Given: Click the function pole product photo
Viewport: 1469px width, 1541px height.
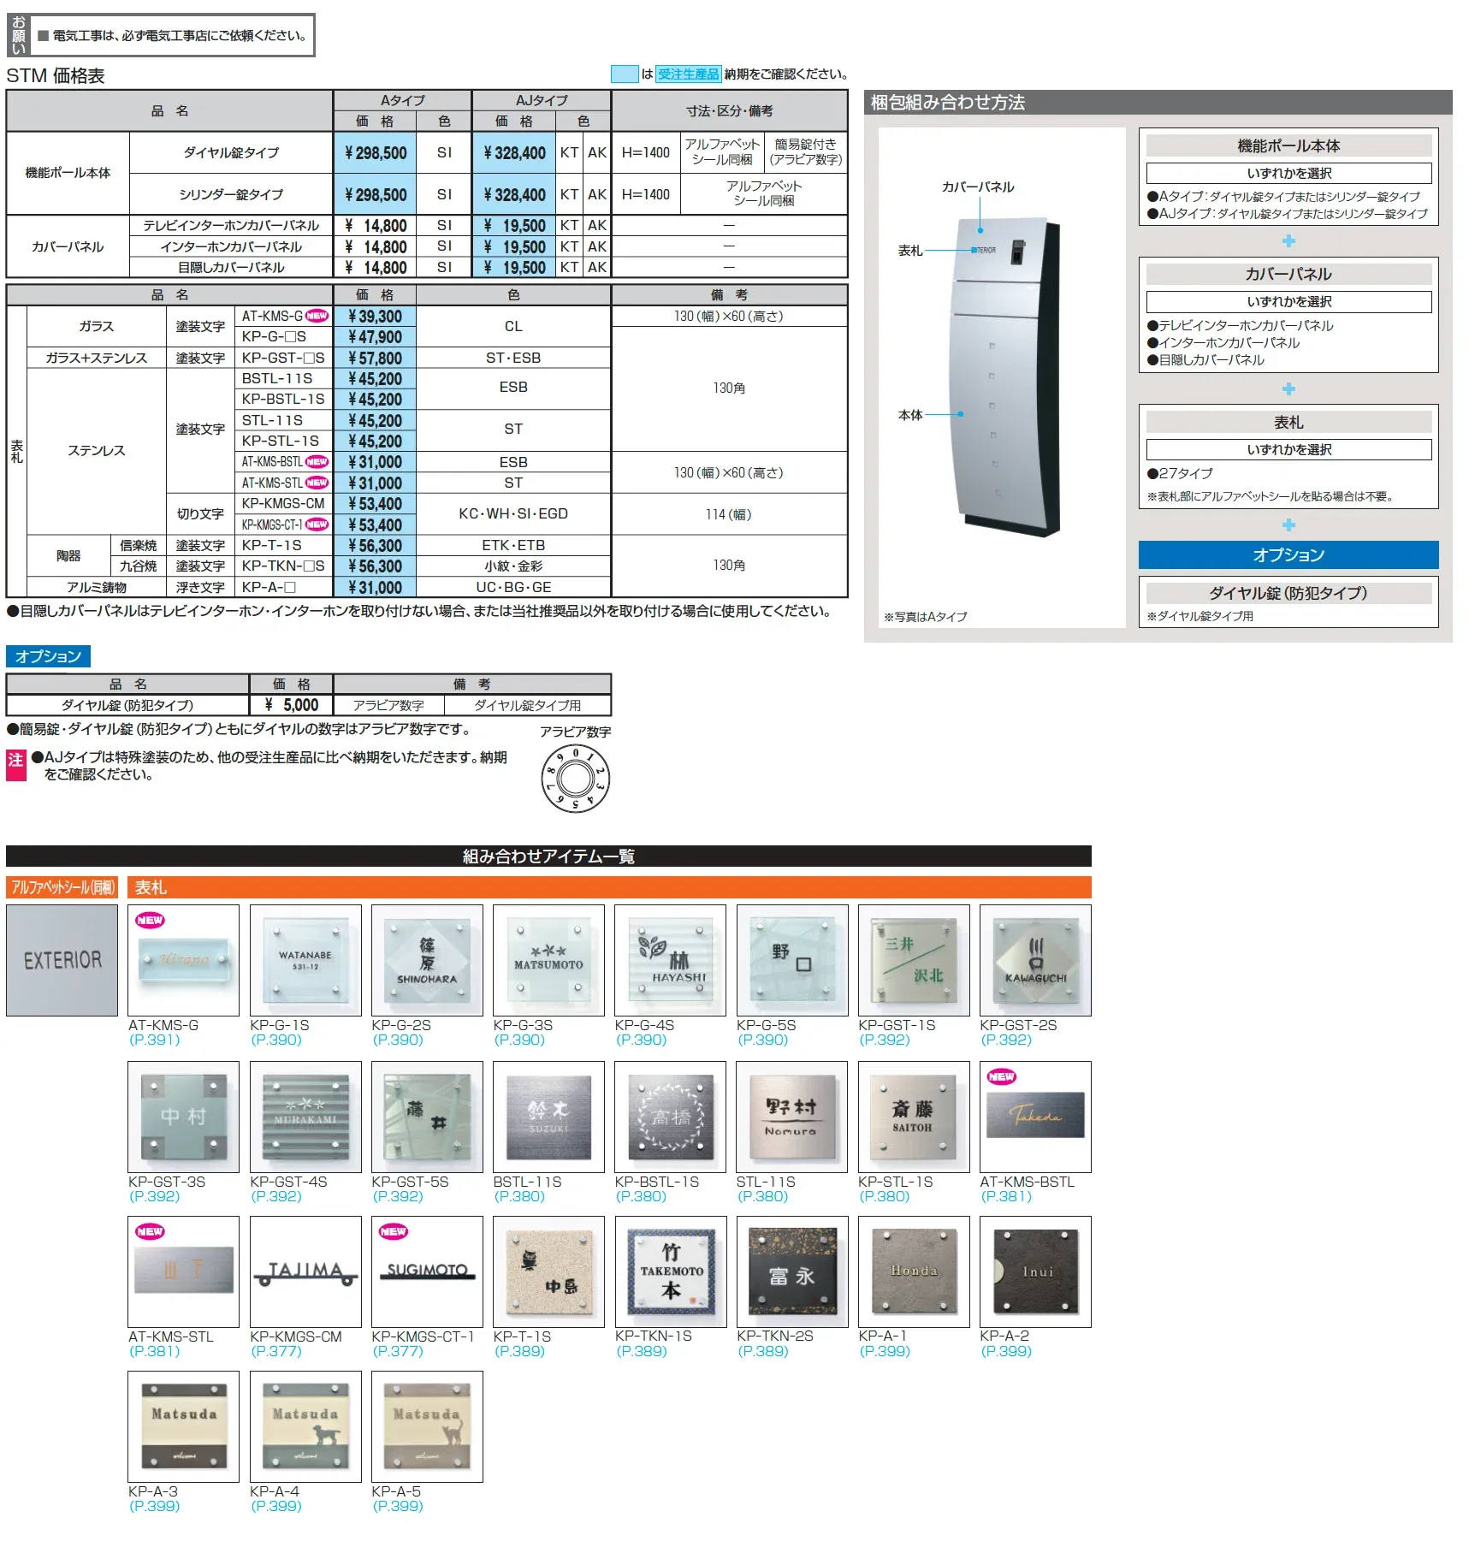Looking at the screenshot, I should pyautogui.click(x=1003, y=376).
